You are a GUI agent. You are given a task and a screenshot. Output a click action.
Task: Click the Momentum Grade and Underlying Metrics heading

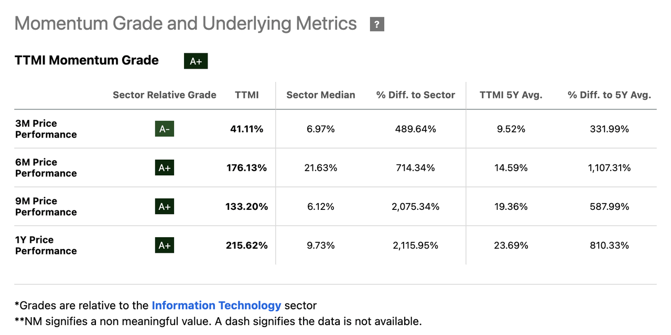186,24
